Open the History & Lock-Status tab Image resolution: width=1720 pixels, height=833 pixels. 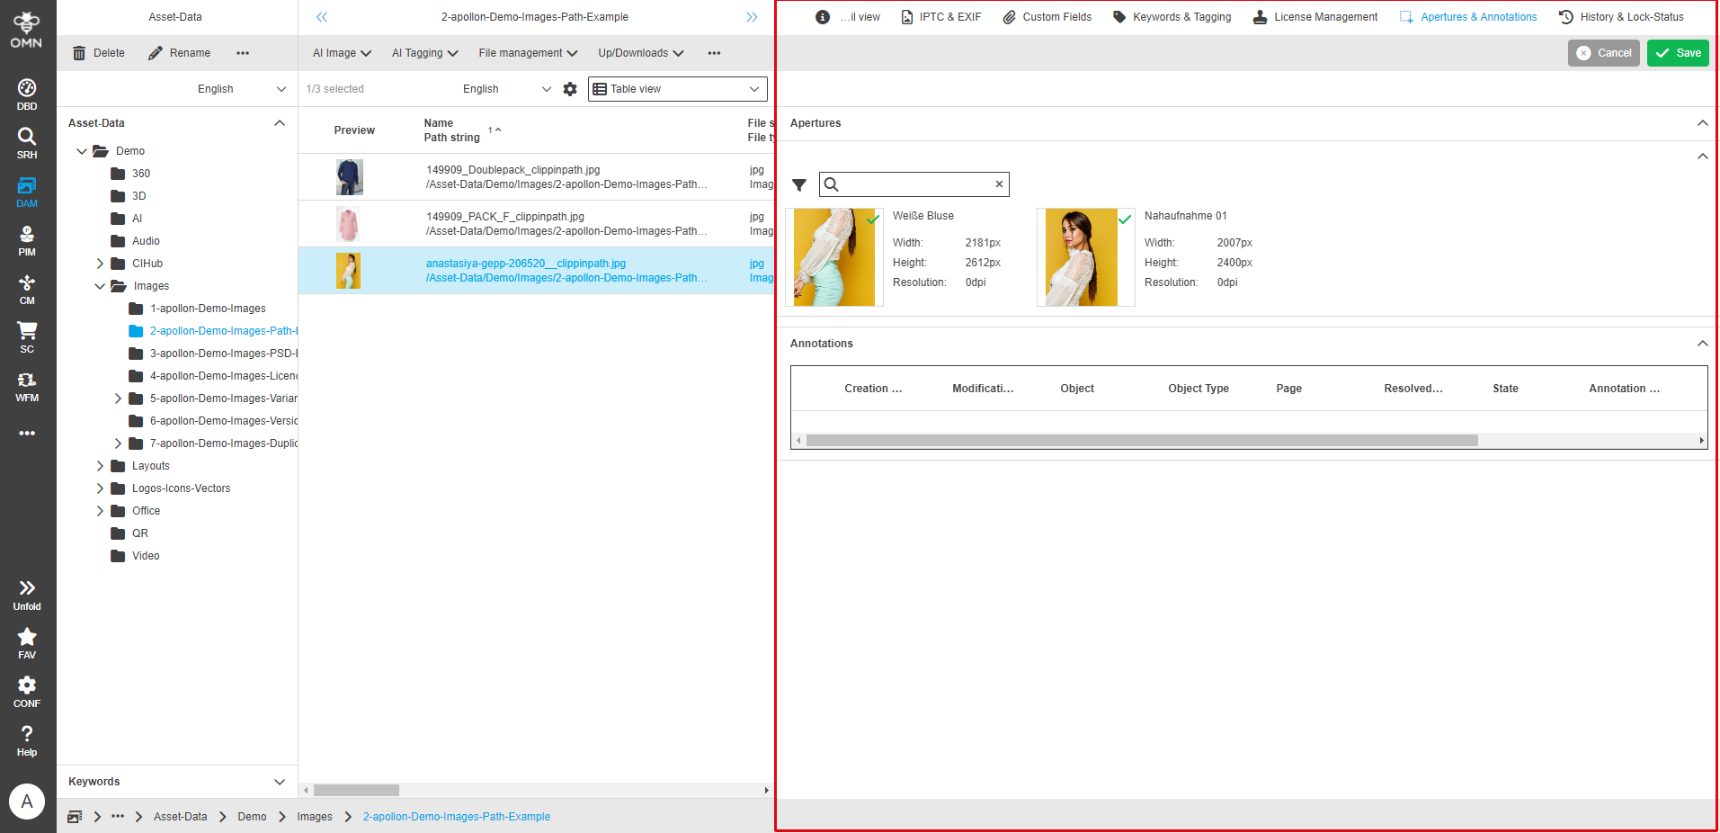[x=1621, y=17]
